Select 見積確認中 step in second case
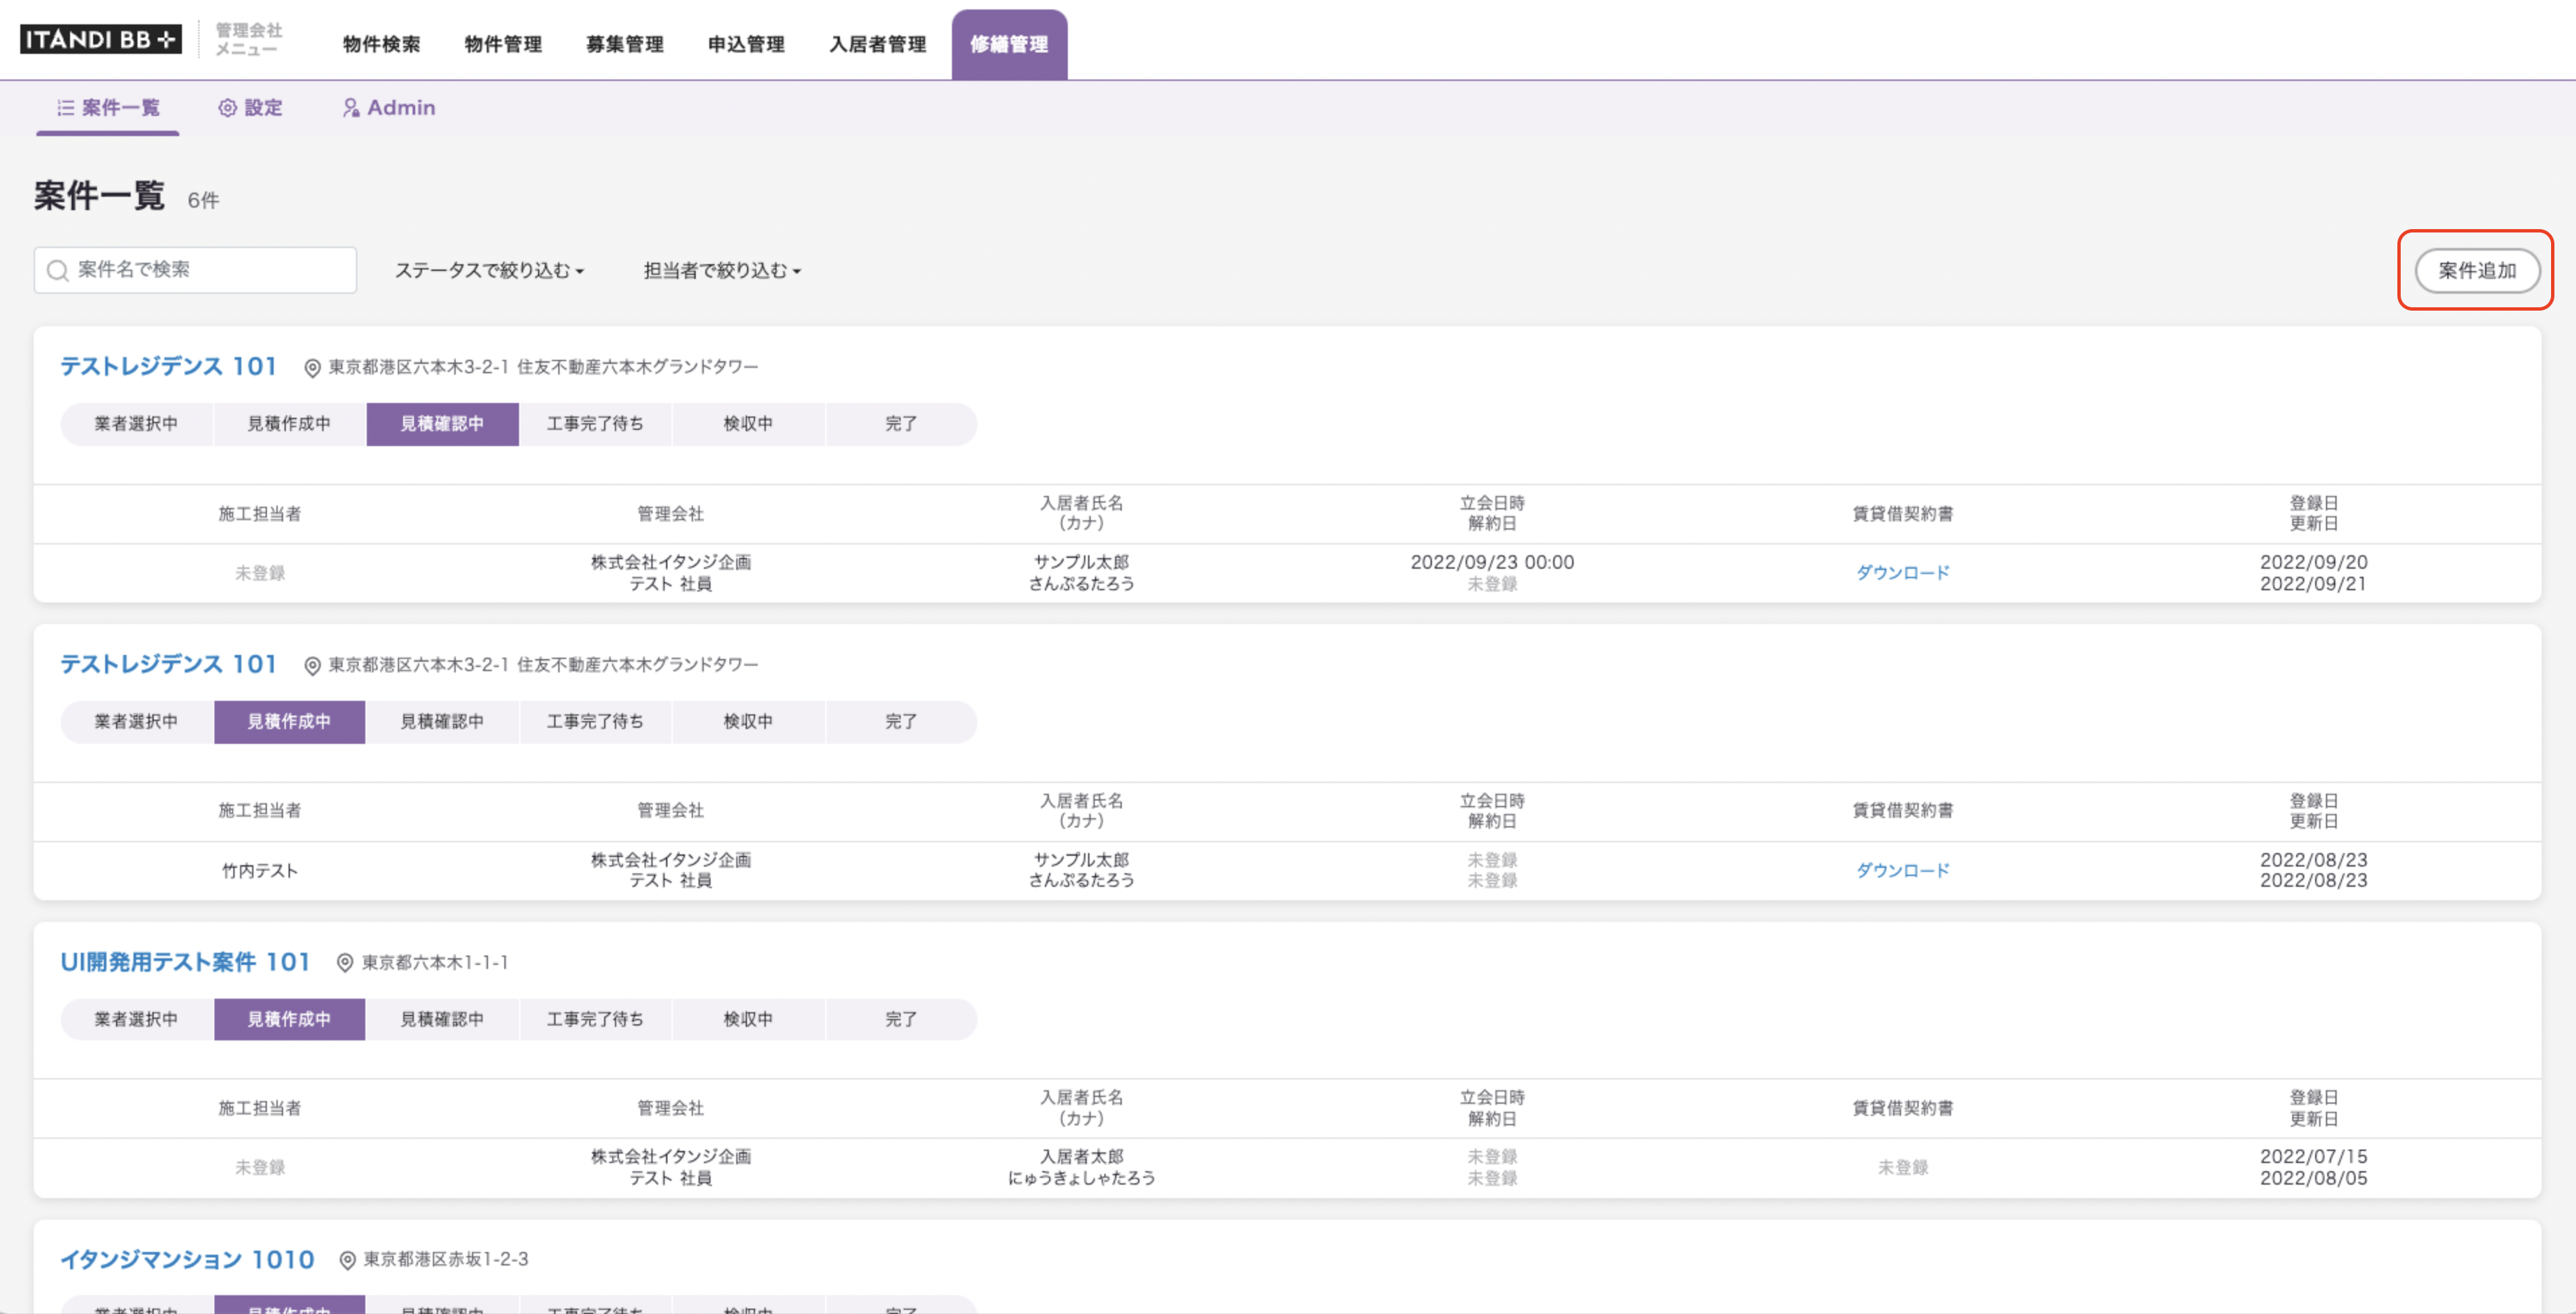This screenshot has width=2576, height=1314. point(442,722)
